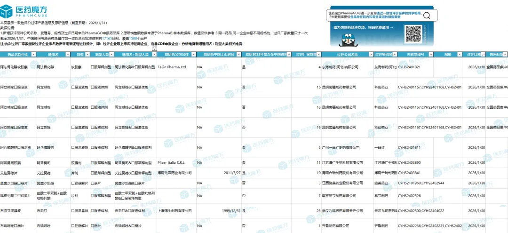Select the 艾拉莫德片 cell
Viewport: 508px width, 233px height.
pos(18,173)
